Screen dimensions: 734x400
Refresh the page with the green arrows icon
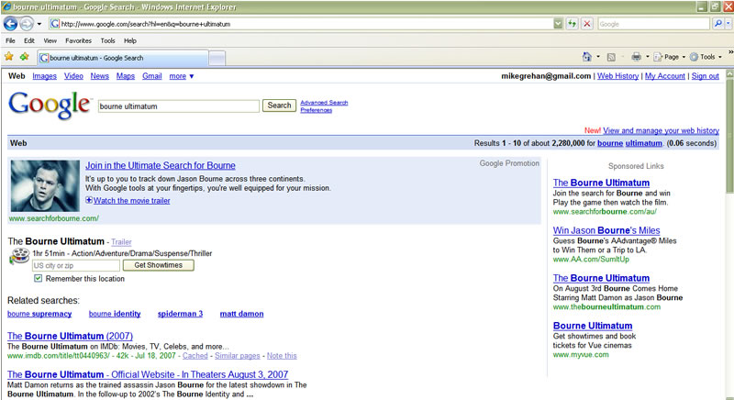coord(572,24)
